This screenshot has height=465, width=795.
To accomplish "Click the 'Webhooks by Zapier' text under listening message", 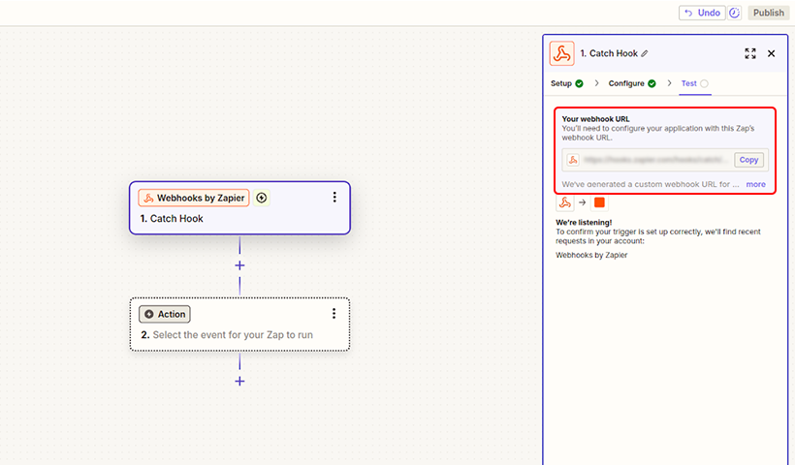I will [591, 255].
